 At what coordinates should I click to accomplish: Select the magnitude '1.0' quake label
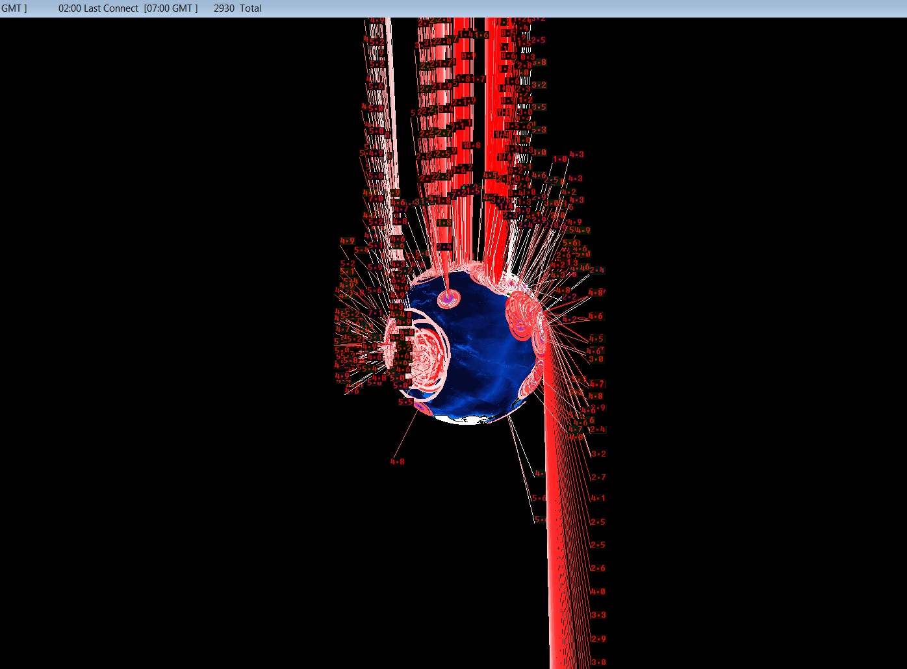pyautogui.click(x=559, y=159)
